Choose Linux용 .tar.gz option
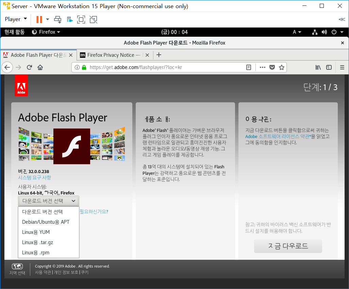Viewport: 349px width, 289px height. (x=49, y=242)
